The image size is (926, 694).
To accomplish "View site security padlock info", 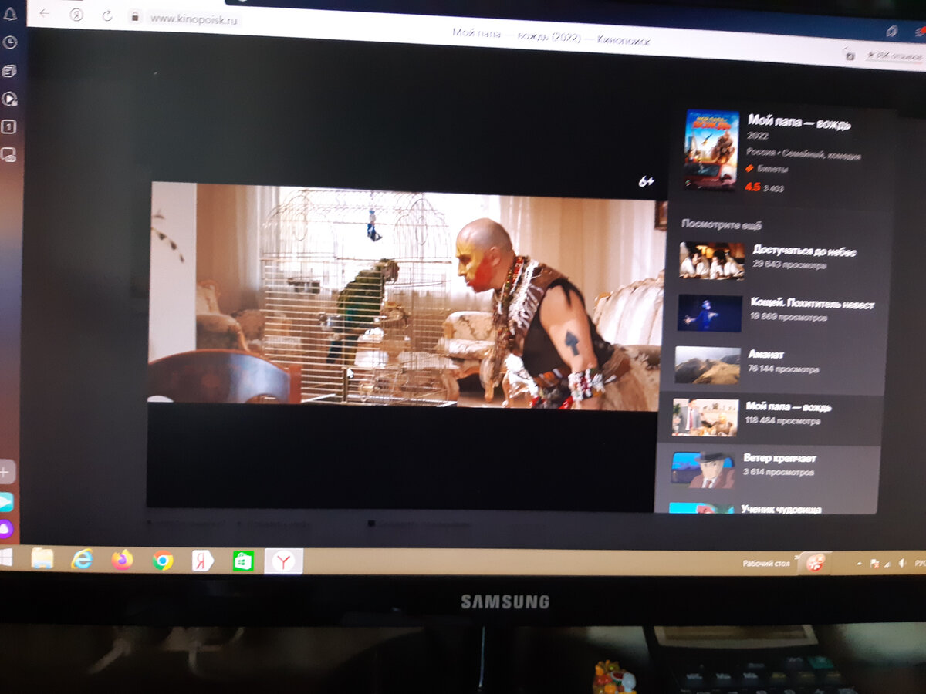I will pos(135,16).
